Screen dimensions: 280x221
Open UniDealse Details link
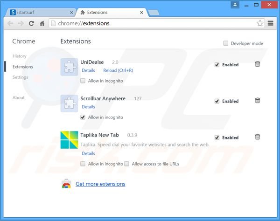pos(88,70)
